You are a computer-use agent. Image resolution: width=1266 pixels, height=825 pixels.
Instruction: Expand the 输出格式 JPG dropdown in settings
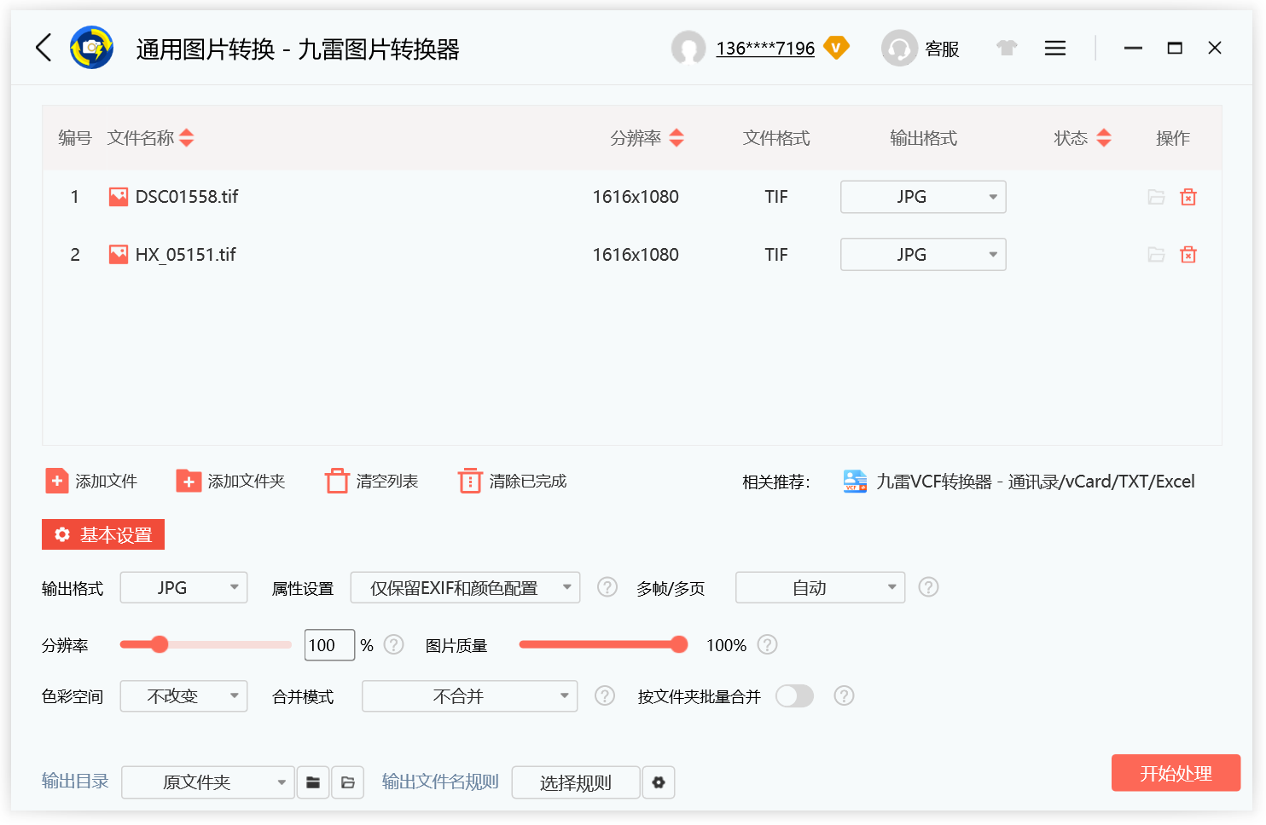[183, 587]
